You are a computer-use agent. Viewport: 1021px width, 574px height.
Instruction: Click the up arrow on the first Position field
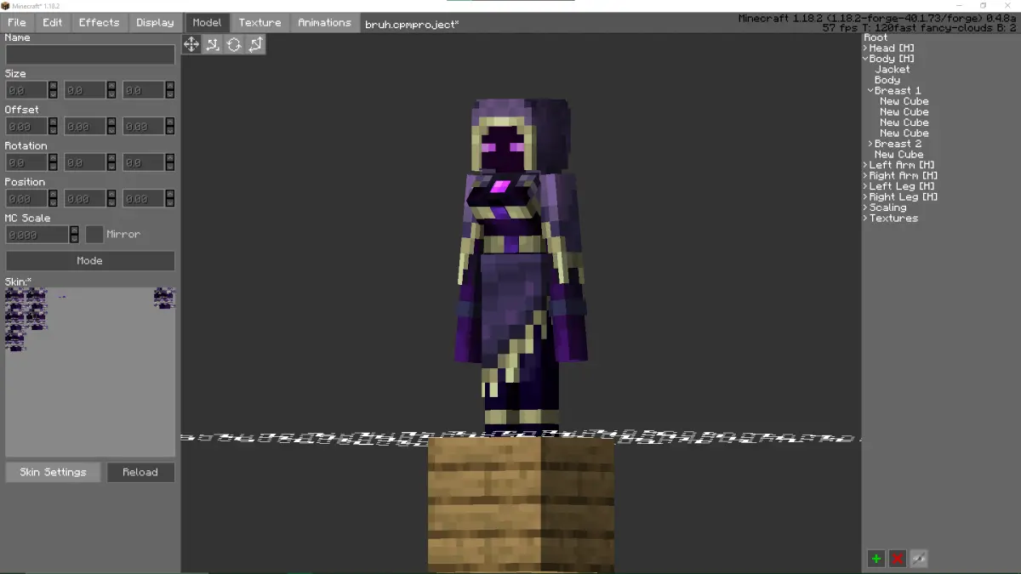pyautogui.click(x=53, y=194)
